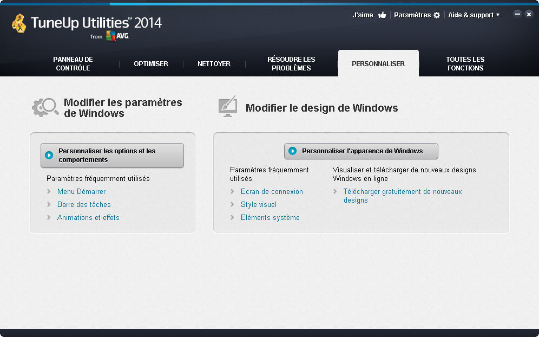The width and height of the screenshot is (539, 337).
Task: Close the TuneUp Utilities window
Action: point(529,14)
